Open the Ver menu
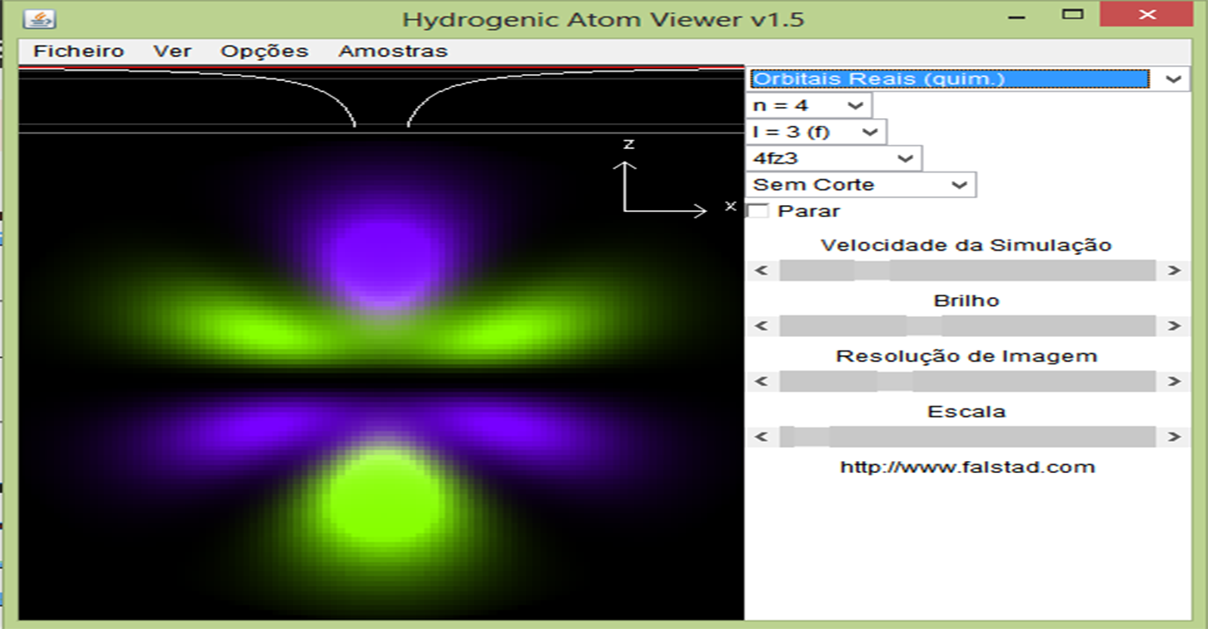 coord(173,51)
